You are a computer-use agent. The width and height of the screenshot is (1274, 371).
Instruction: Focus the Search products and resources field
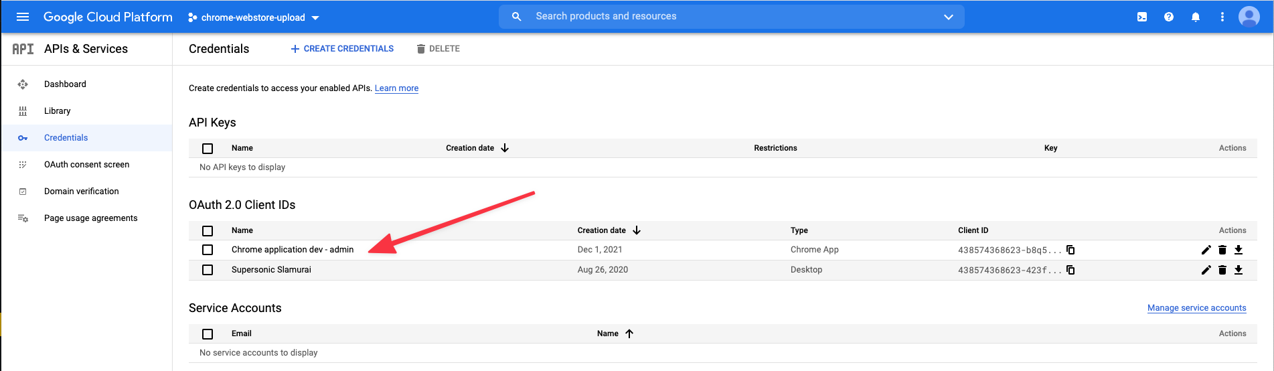click(731, 17)
